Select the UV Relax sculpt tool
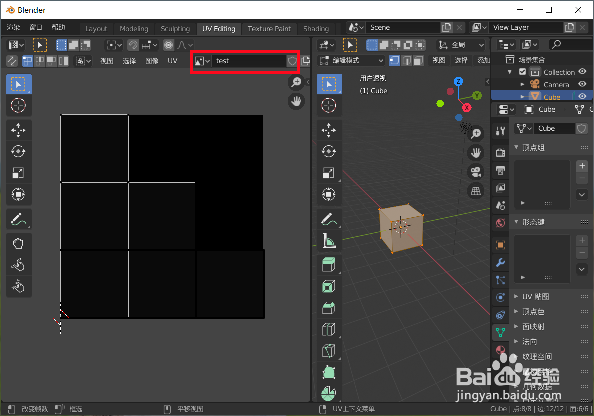The width and height of the screenshot is (594, 416). pyautogui.click(x=18, y=265)
